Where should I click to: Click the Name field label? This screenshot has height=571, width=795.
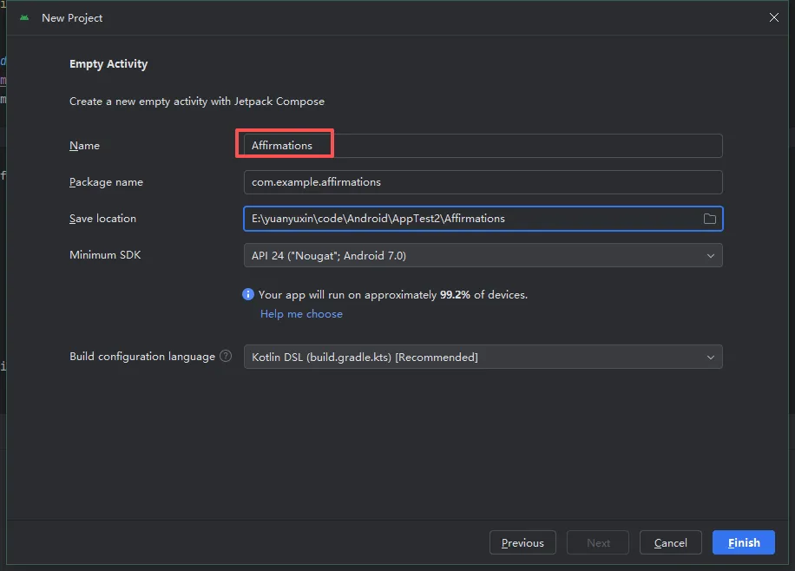[84, 146]
